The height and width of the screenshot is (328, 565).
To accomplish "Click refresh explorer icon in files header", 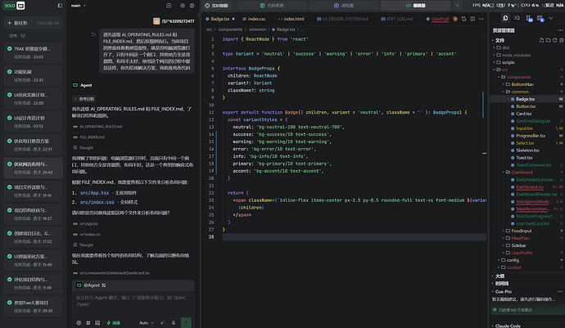I will coord(555,40).
